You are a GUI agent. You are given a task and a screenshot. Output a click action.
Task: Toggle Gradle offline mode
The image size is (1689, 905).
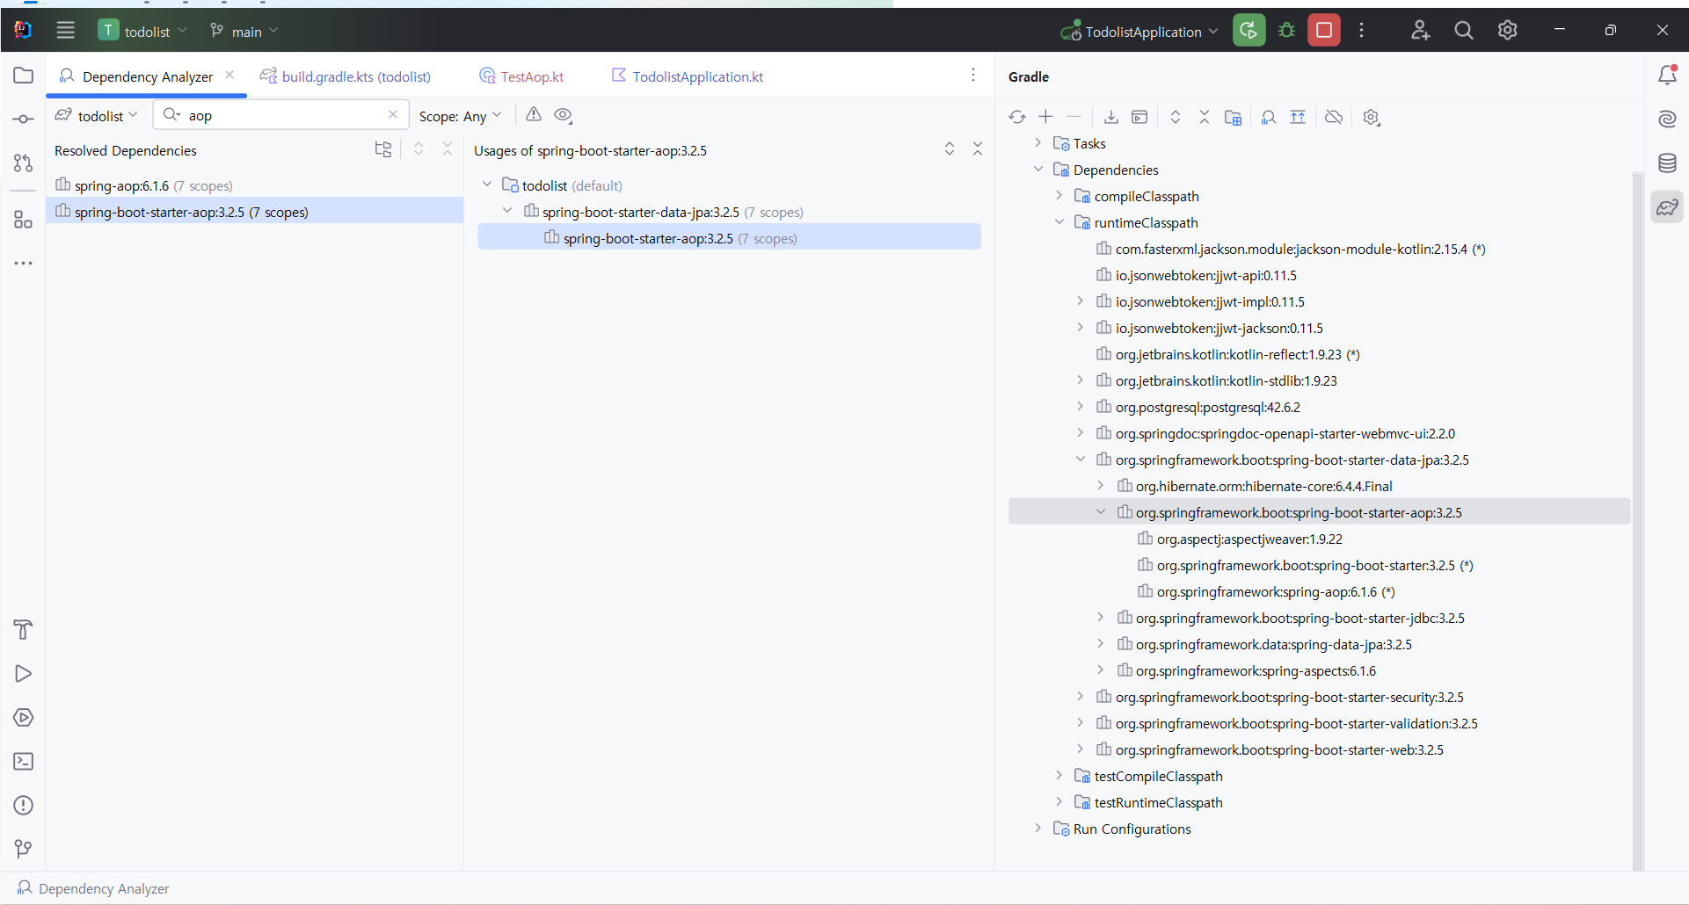pos(1334,117)
